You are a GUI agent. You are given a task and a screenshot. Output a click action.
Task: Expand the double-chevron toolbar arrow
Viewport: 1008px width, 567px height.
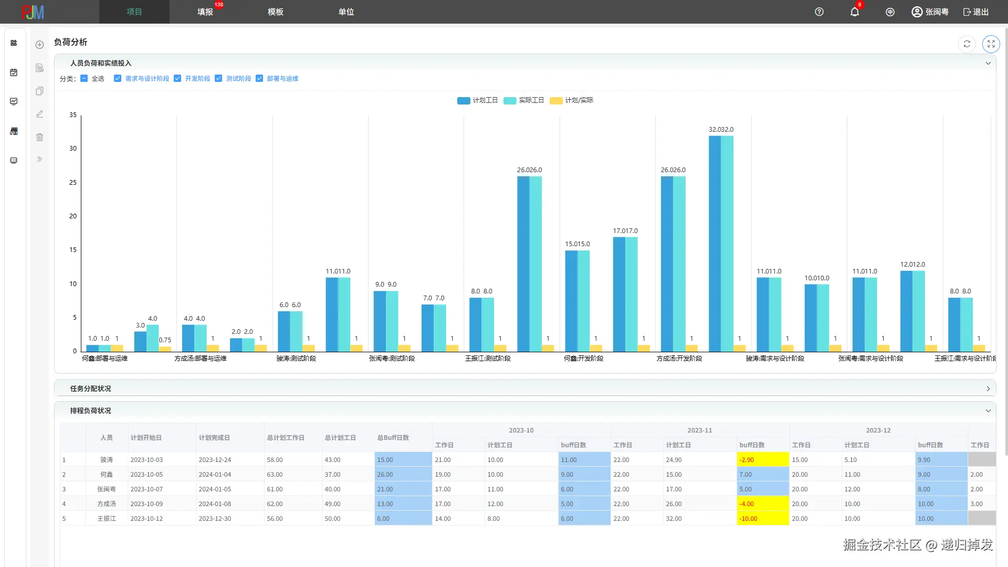pyautogui.click(x=39, y=159)
